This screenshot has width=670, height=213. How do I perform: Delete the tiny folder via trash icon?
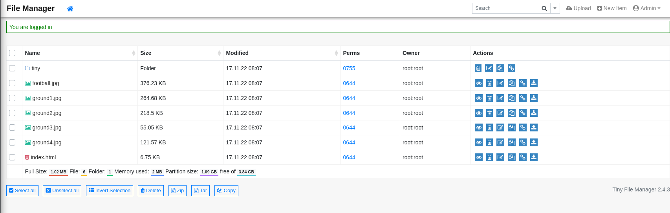pos(478,68)
